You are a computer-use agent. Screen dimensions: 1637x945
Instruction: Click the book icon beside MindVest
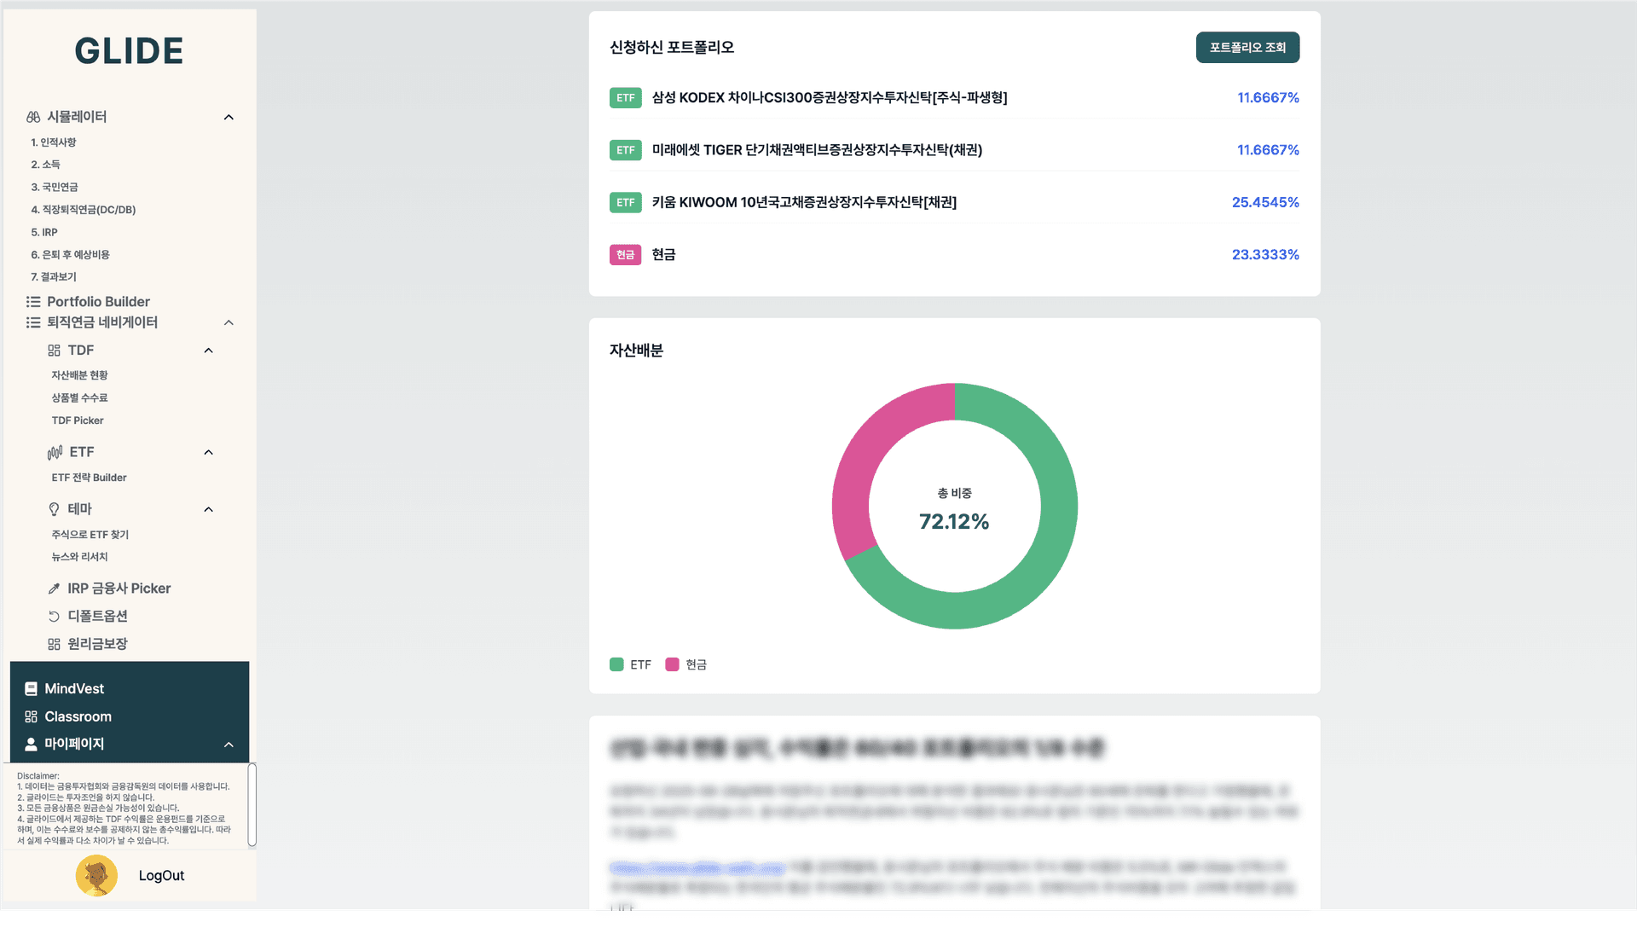32,689
